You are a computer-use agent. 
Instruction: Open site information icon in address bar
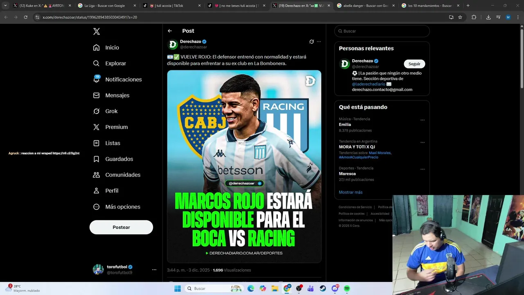[37, 17]
